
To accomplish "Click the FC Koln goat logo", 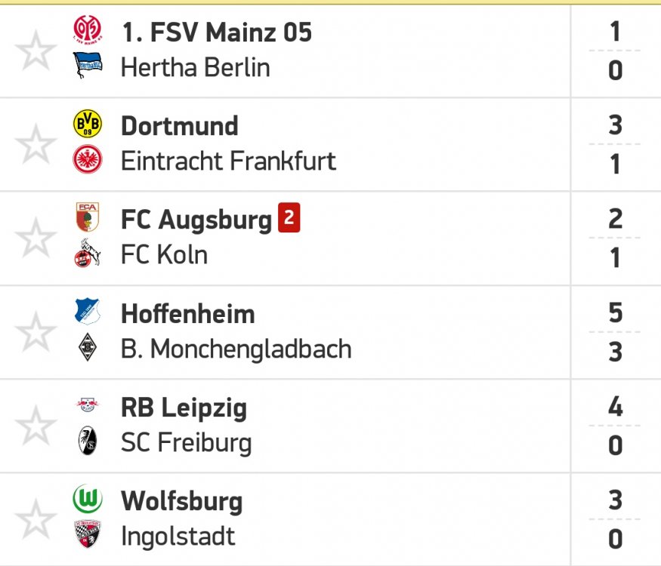I will tap(88, 253).
